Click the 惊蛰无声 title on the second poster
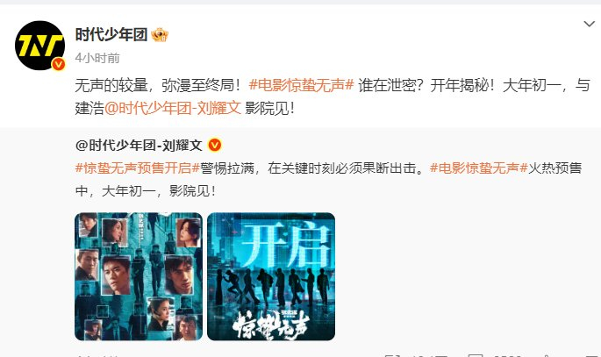The height and width of the screenshot is (357, 601). pos(270,325)
